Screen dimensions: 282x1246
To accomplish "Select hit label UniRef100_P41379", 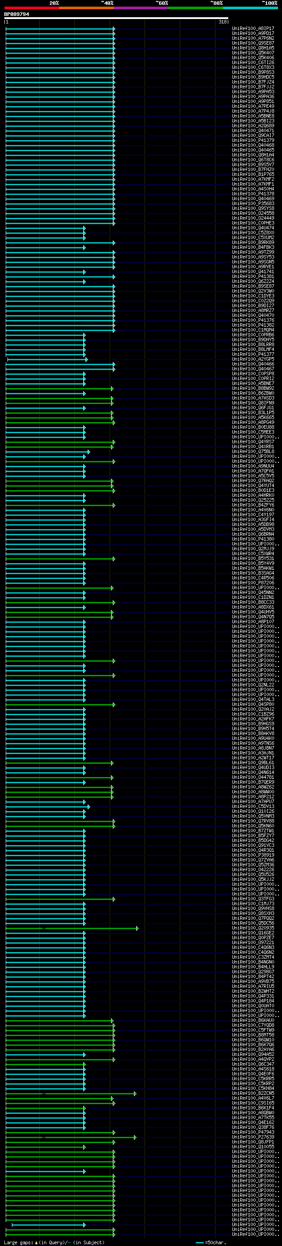I will tap(253, 140).
